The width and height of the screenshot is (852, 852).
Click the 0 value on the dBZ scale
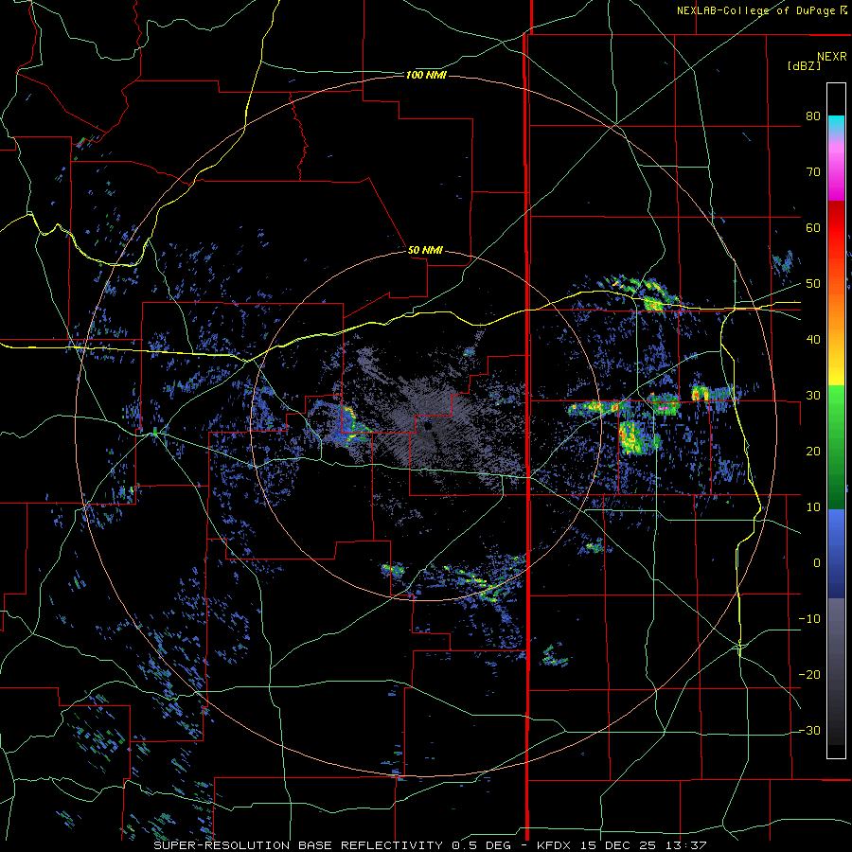click(817, 563)
